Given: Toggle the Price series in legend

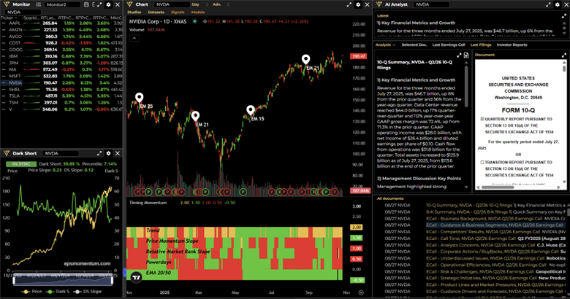Looking at the screenshot, I should click(x=32, y=292).
